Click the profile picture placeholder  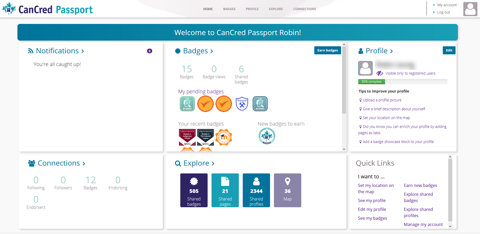tap(365, 68)
